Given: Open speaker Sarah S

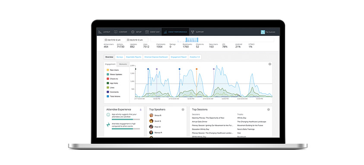Looking at the screenshot, I should point(158,121).
